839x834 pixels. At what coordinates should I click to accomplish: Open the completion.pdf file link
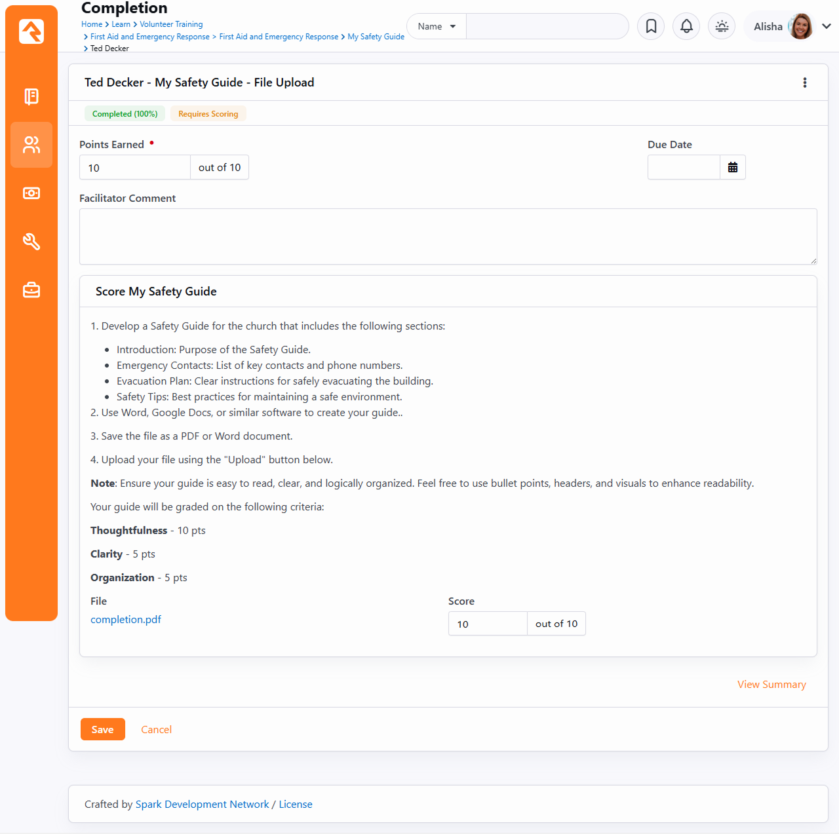click(126, 620)
